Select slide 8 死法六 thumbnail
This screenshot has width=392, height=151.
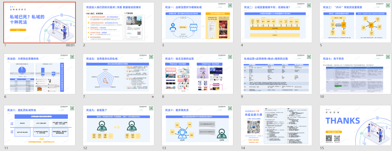[197, 74]
